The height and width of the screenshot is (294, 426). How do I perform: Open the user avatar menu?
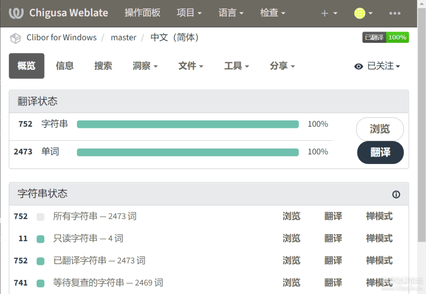(x=363, y=13)
